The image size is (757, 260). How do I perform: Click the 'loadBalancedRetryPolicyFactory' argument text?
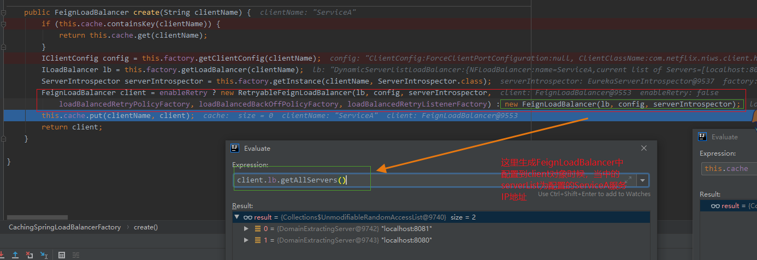(127, 104)
